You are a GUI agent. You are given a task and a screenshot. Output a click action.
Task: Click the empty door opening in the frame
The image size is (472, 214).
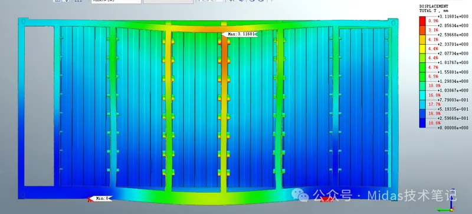click(39, 106)
